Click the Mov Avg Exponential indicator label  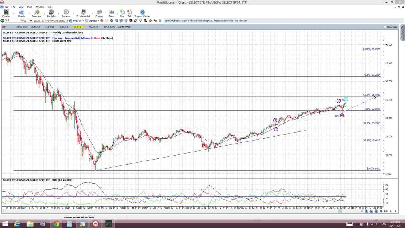coord(58,38)
